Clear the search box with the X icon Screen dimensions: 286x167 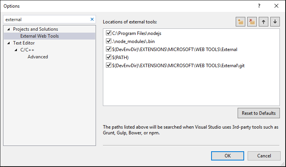(92, 19)
